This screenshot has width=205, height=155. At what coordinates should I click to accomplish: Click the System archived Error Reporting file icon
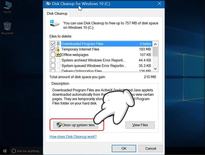coord(59,60)
